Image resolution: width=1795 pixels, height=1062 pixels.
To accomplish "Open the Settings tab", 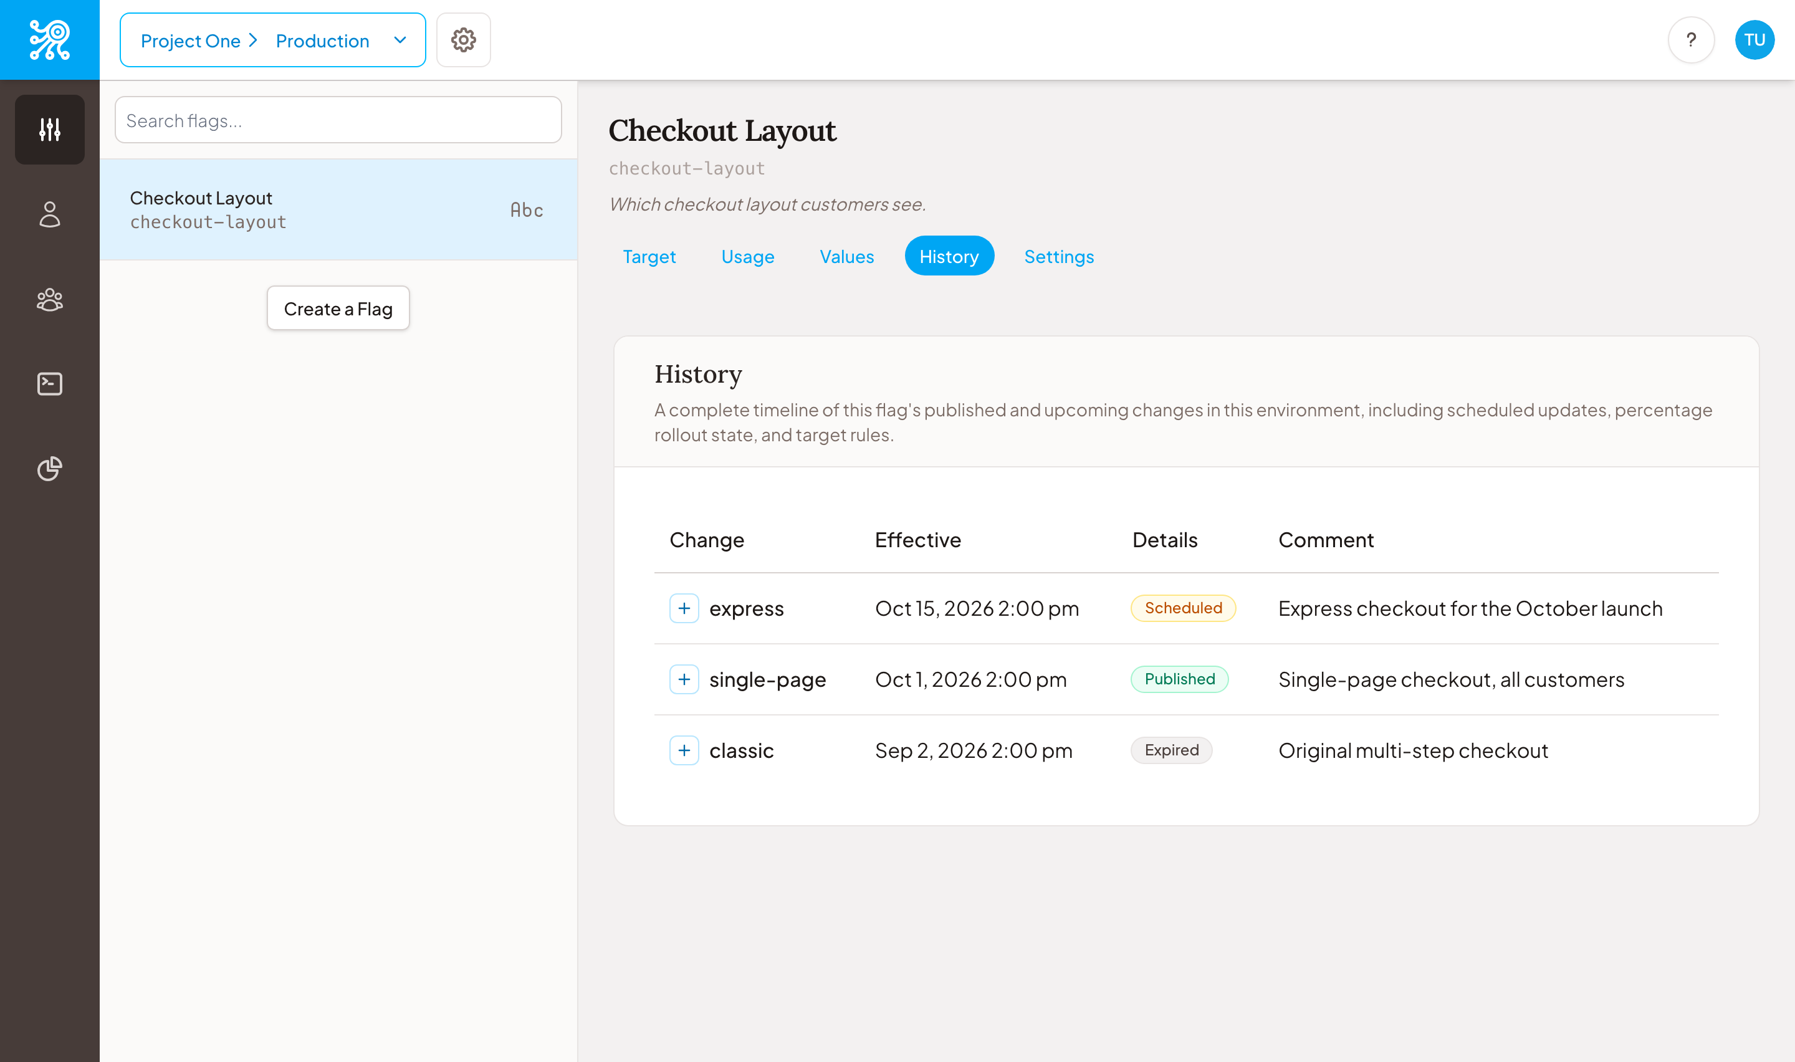I will (1059, 256).
